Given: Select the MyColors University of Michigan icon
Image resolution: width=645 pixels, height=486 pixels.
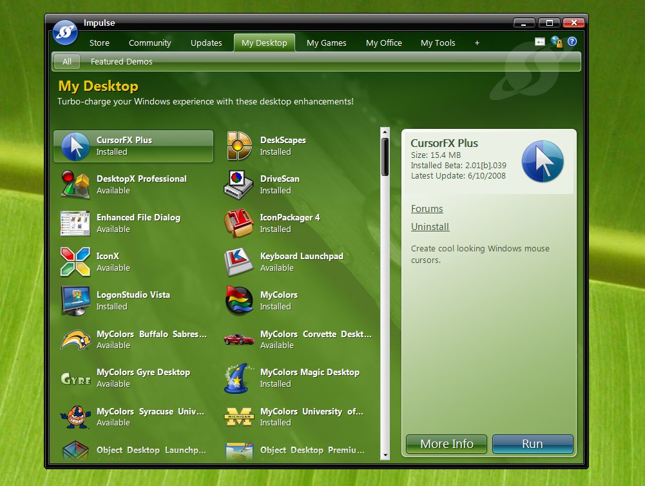Looking at the screenshot, I should pos(238,416).
